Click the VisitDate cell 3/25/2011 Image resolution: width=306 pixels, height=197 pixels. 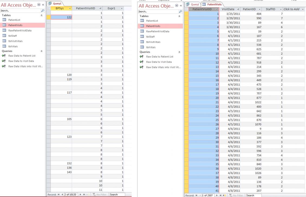(230, 14)
